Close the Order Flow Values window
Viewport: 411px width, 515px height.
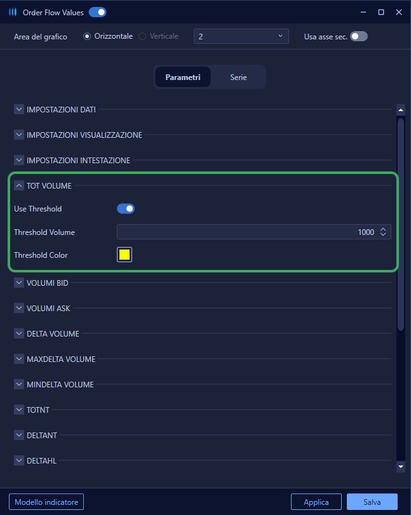point(399,12)
